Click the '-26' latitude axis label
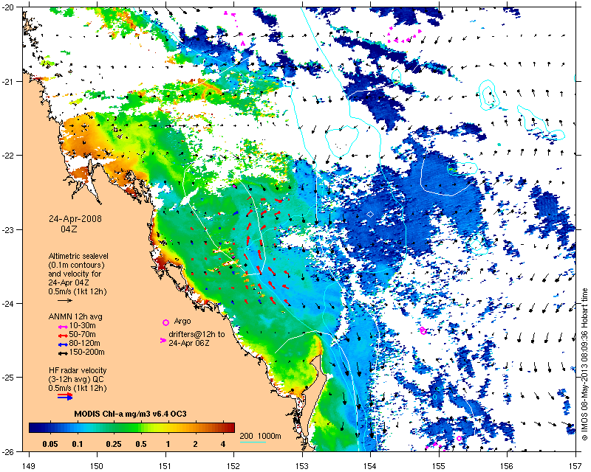 (x=8, y=451)
